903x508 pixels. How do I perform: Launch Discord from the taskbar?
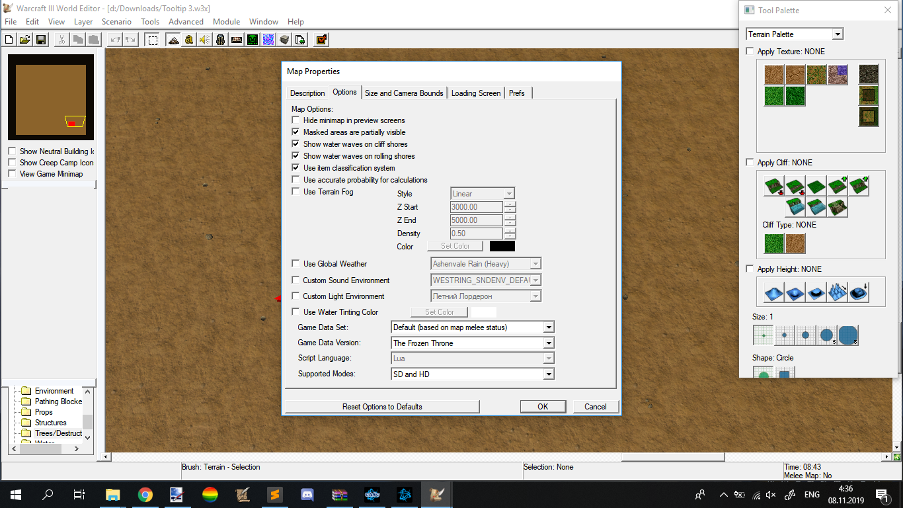[307, 494]
